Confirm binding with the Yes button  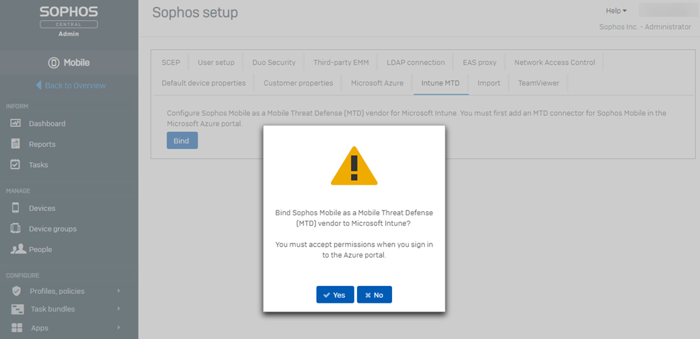click(336, 295)
